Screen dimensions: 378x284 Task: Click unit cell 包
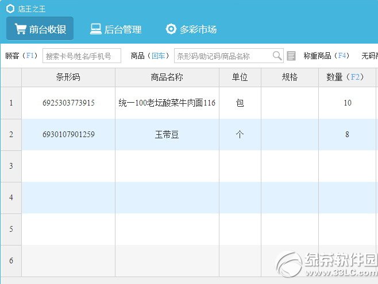pos(240,103)
